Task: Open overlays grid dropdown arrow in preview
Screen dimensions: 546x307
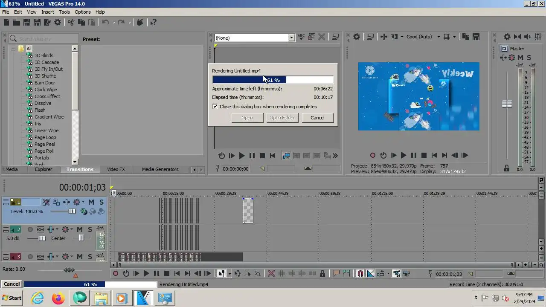Action: point(454,37)
